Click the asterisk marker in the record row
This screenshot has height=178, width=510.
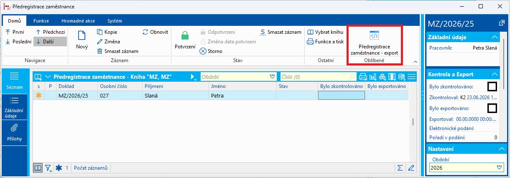pos(39,95)
